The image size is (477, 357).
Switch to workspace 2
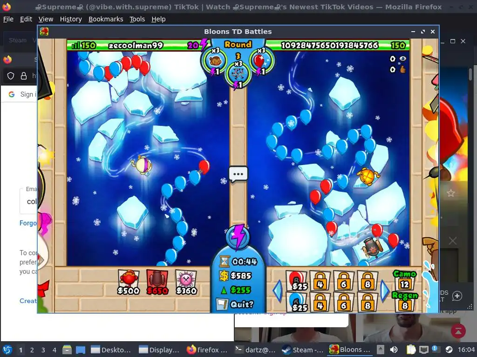(x=32, y=350)
